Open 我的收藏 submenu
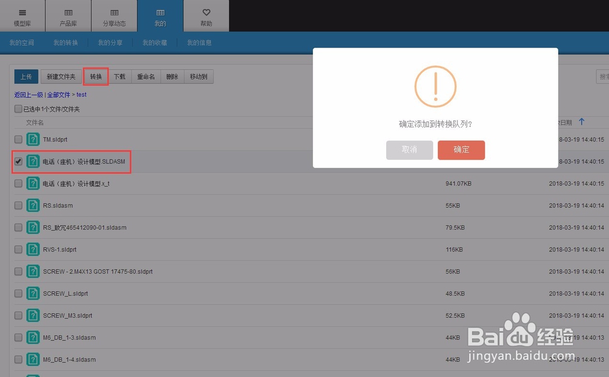Image resolution: width=609 pixels, height=377 pixels. pyautogui.click(x=155, y=43)
